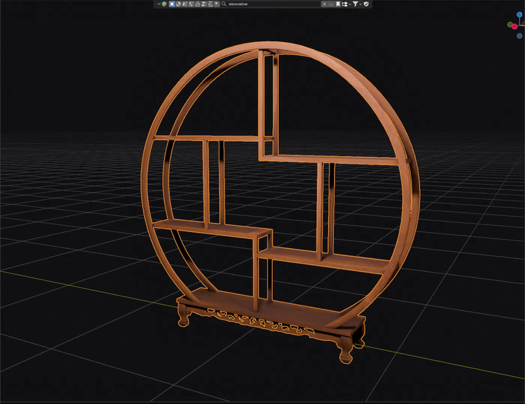Click the green Y axis gizmo circle

tap(510, 24)
